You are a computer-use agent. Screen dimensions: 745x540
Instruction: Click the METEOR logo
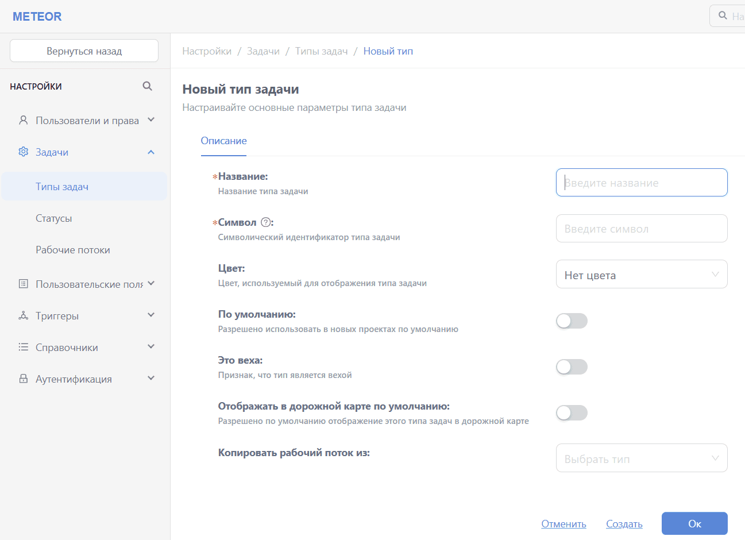pyautogui.click(x=37, y=17)
